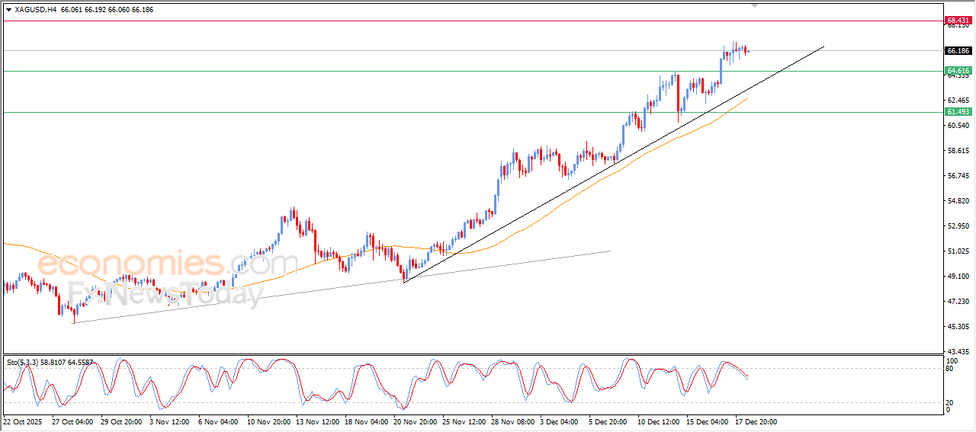The width and height of the screenshot is (976, 432).
Task: Click the 80 level on stochastic scale
Action: [950, 369]
